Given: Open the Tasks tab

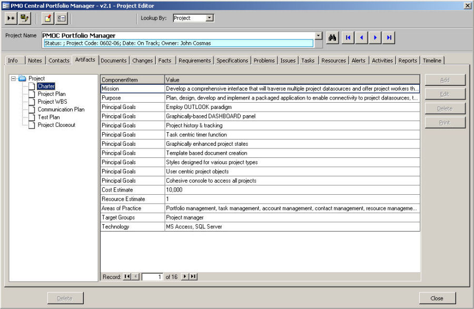Looking at the screenshot, I should click(x=308, y=61).
